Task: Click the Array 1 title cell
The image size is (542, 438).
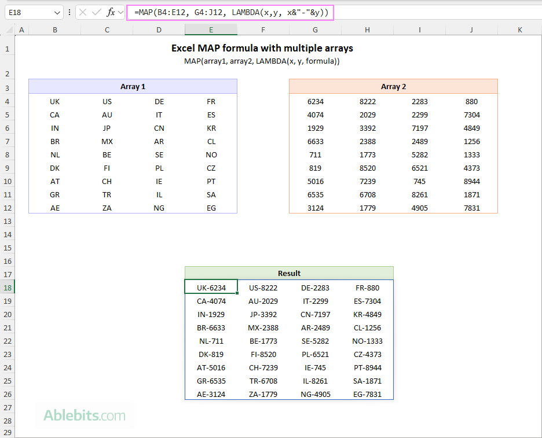Action: tap(133, 86)
